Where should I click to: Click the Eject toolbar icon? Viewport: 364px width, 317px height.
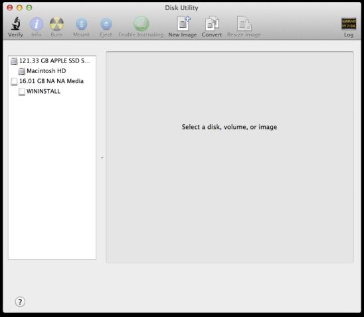[106, 24]
